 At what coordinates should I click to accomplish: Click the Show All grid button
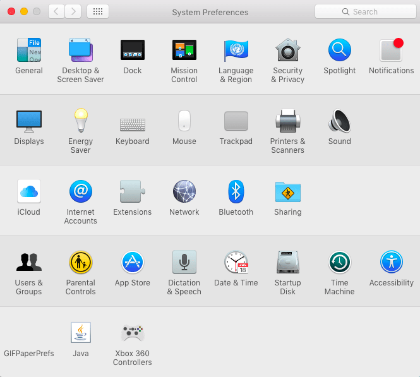pos(98,11)
